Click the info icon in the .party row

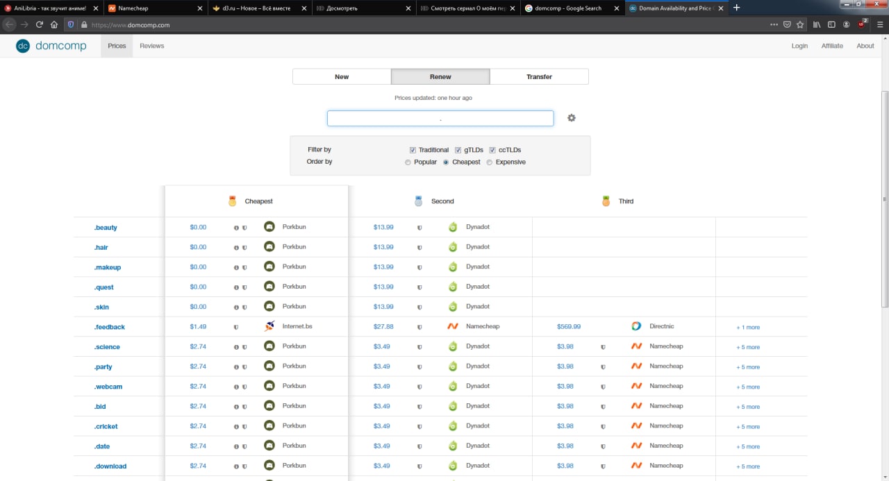236,367
